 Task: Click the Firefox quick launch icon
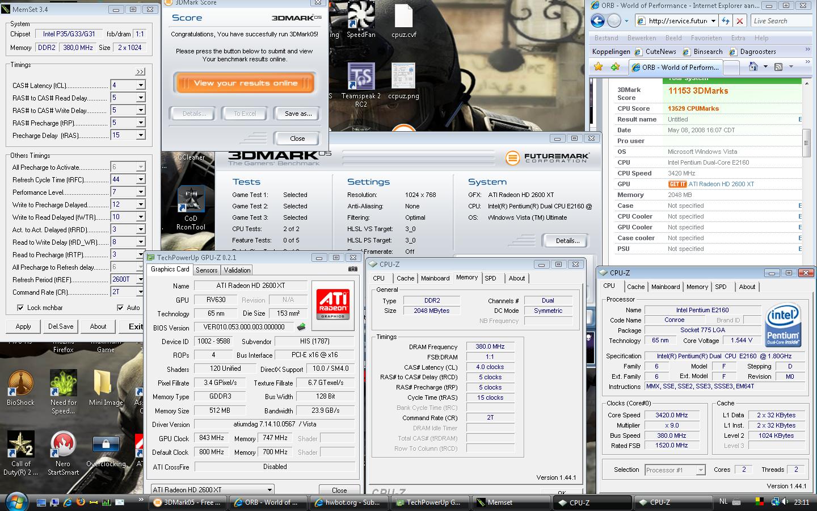81,502
